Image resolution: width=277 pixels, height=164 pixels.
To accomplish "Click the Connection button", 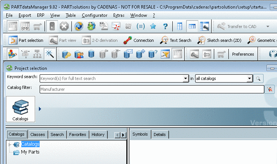I will pyautogui.click(x=139, y=40).
